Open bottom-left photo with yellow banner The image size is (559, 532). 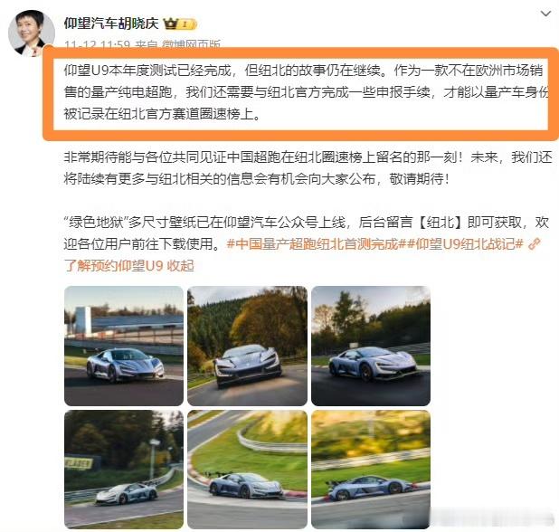click(124, 470)
